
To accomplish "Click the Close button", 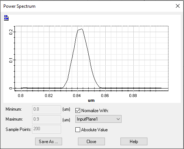I will pyautogui.click(x=91, y=142).
